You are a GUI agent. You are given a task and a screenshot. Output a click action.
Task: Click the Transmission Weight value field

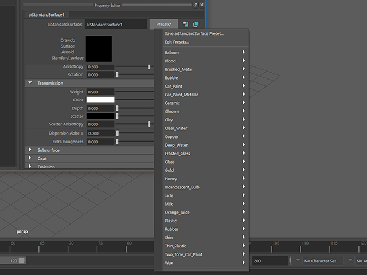point(100,92)
